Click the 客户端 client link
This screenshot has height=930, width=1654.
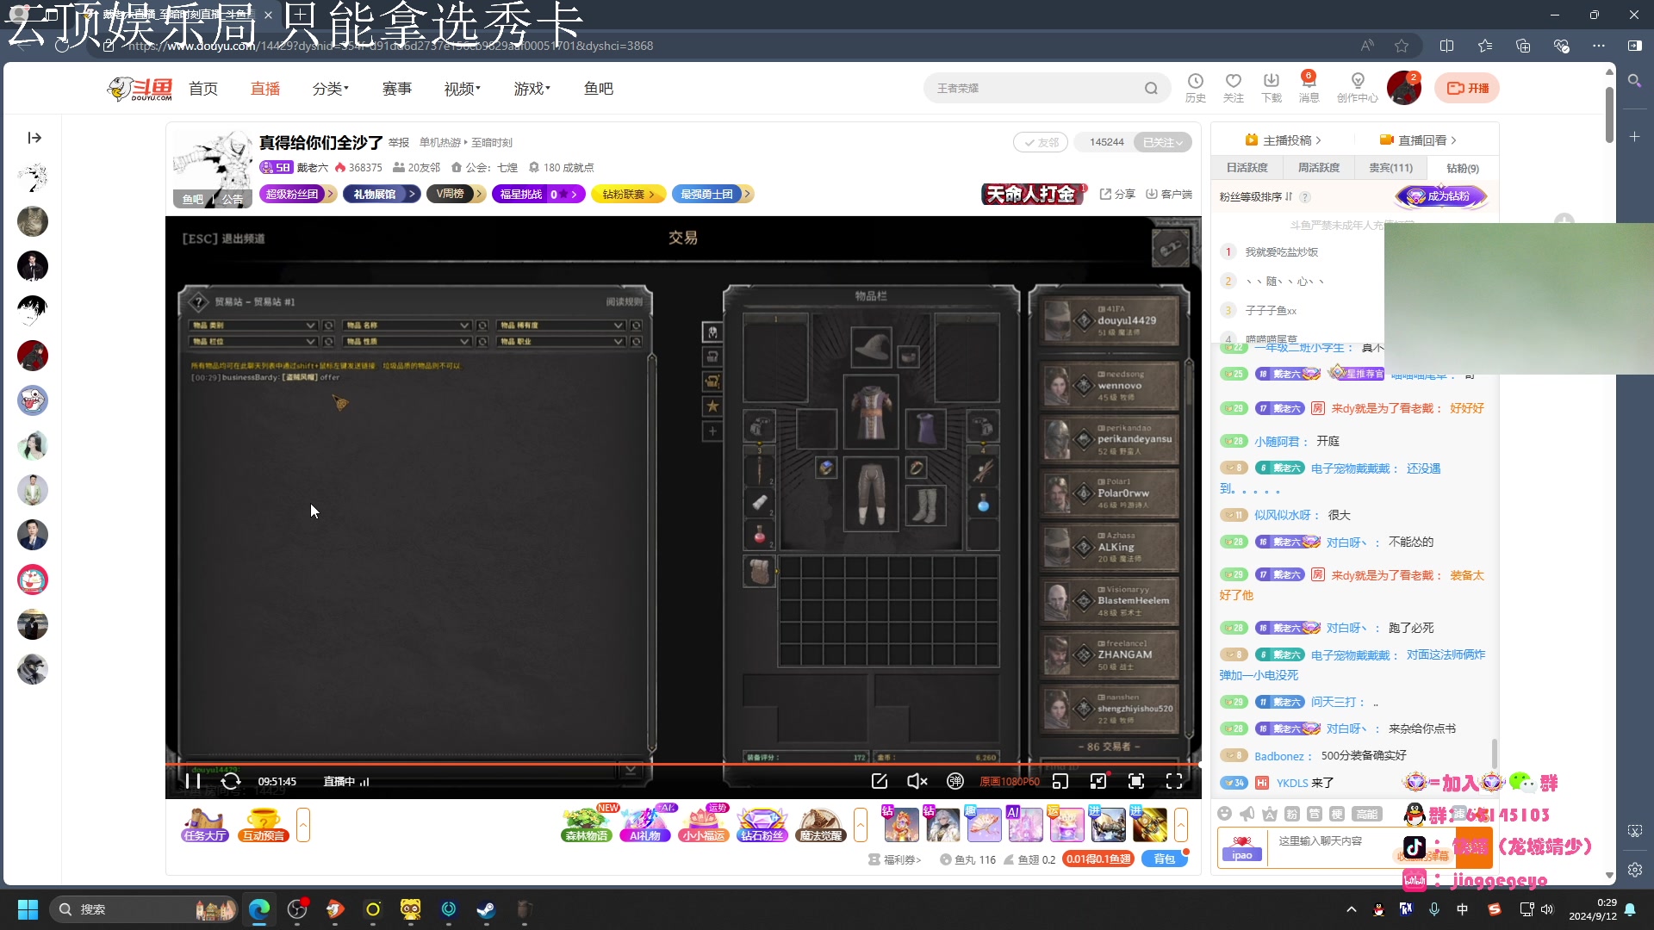click(x=1169, y=195)
